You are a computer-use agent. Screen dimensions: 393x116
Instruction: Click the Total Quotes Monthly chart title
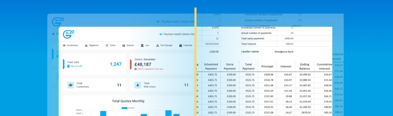click(x=128, y=101)
